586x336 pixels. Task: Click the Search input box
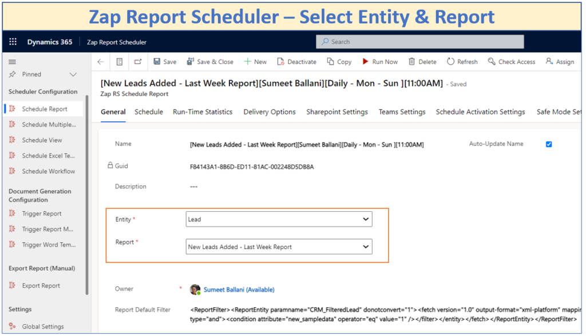(x=419, y=41)
